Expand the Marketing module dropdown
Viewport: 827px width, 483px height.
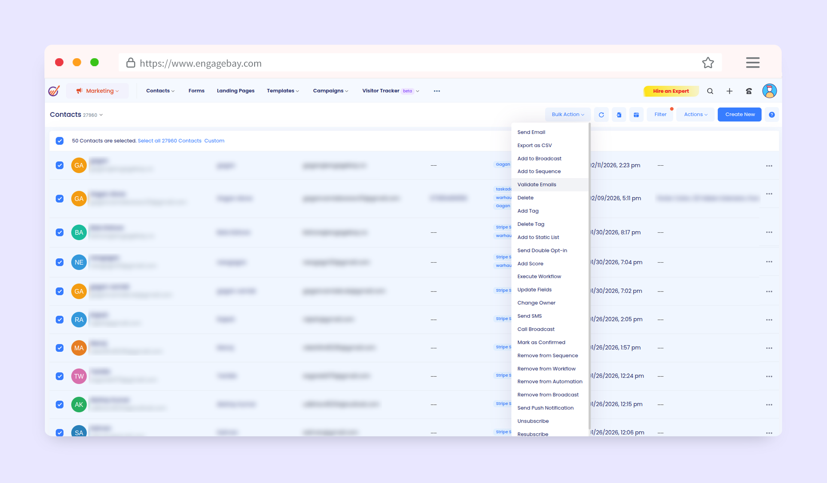[98, 91]
